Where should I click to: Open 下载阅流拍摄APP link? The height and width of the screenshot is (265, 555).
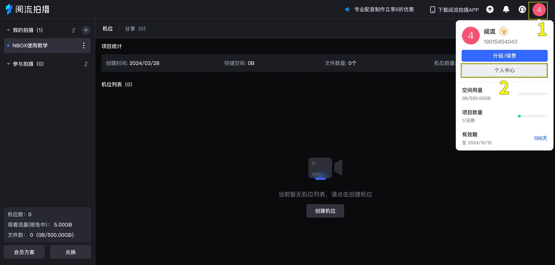(x=458, y=10)
